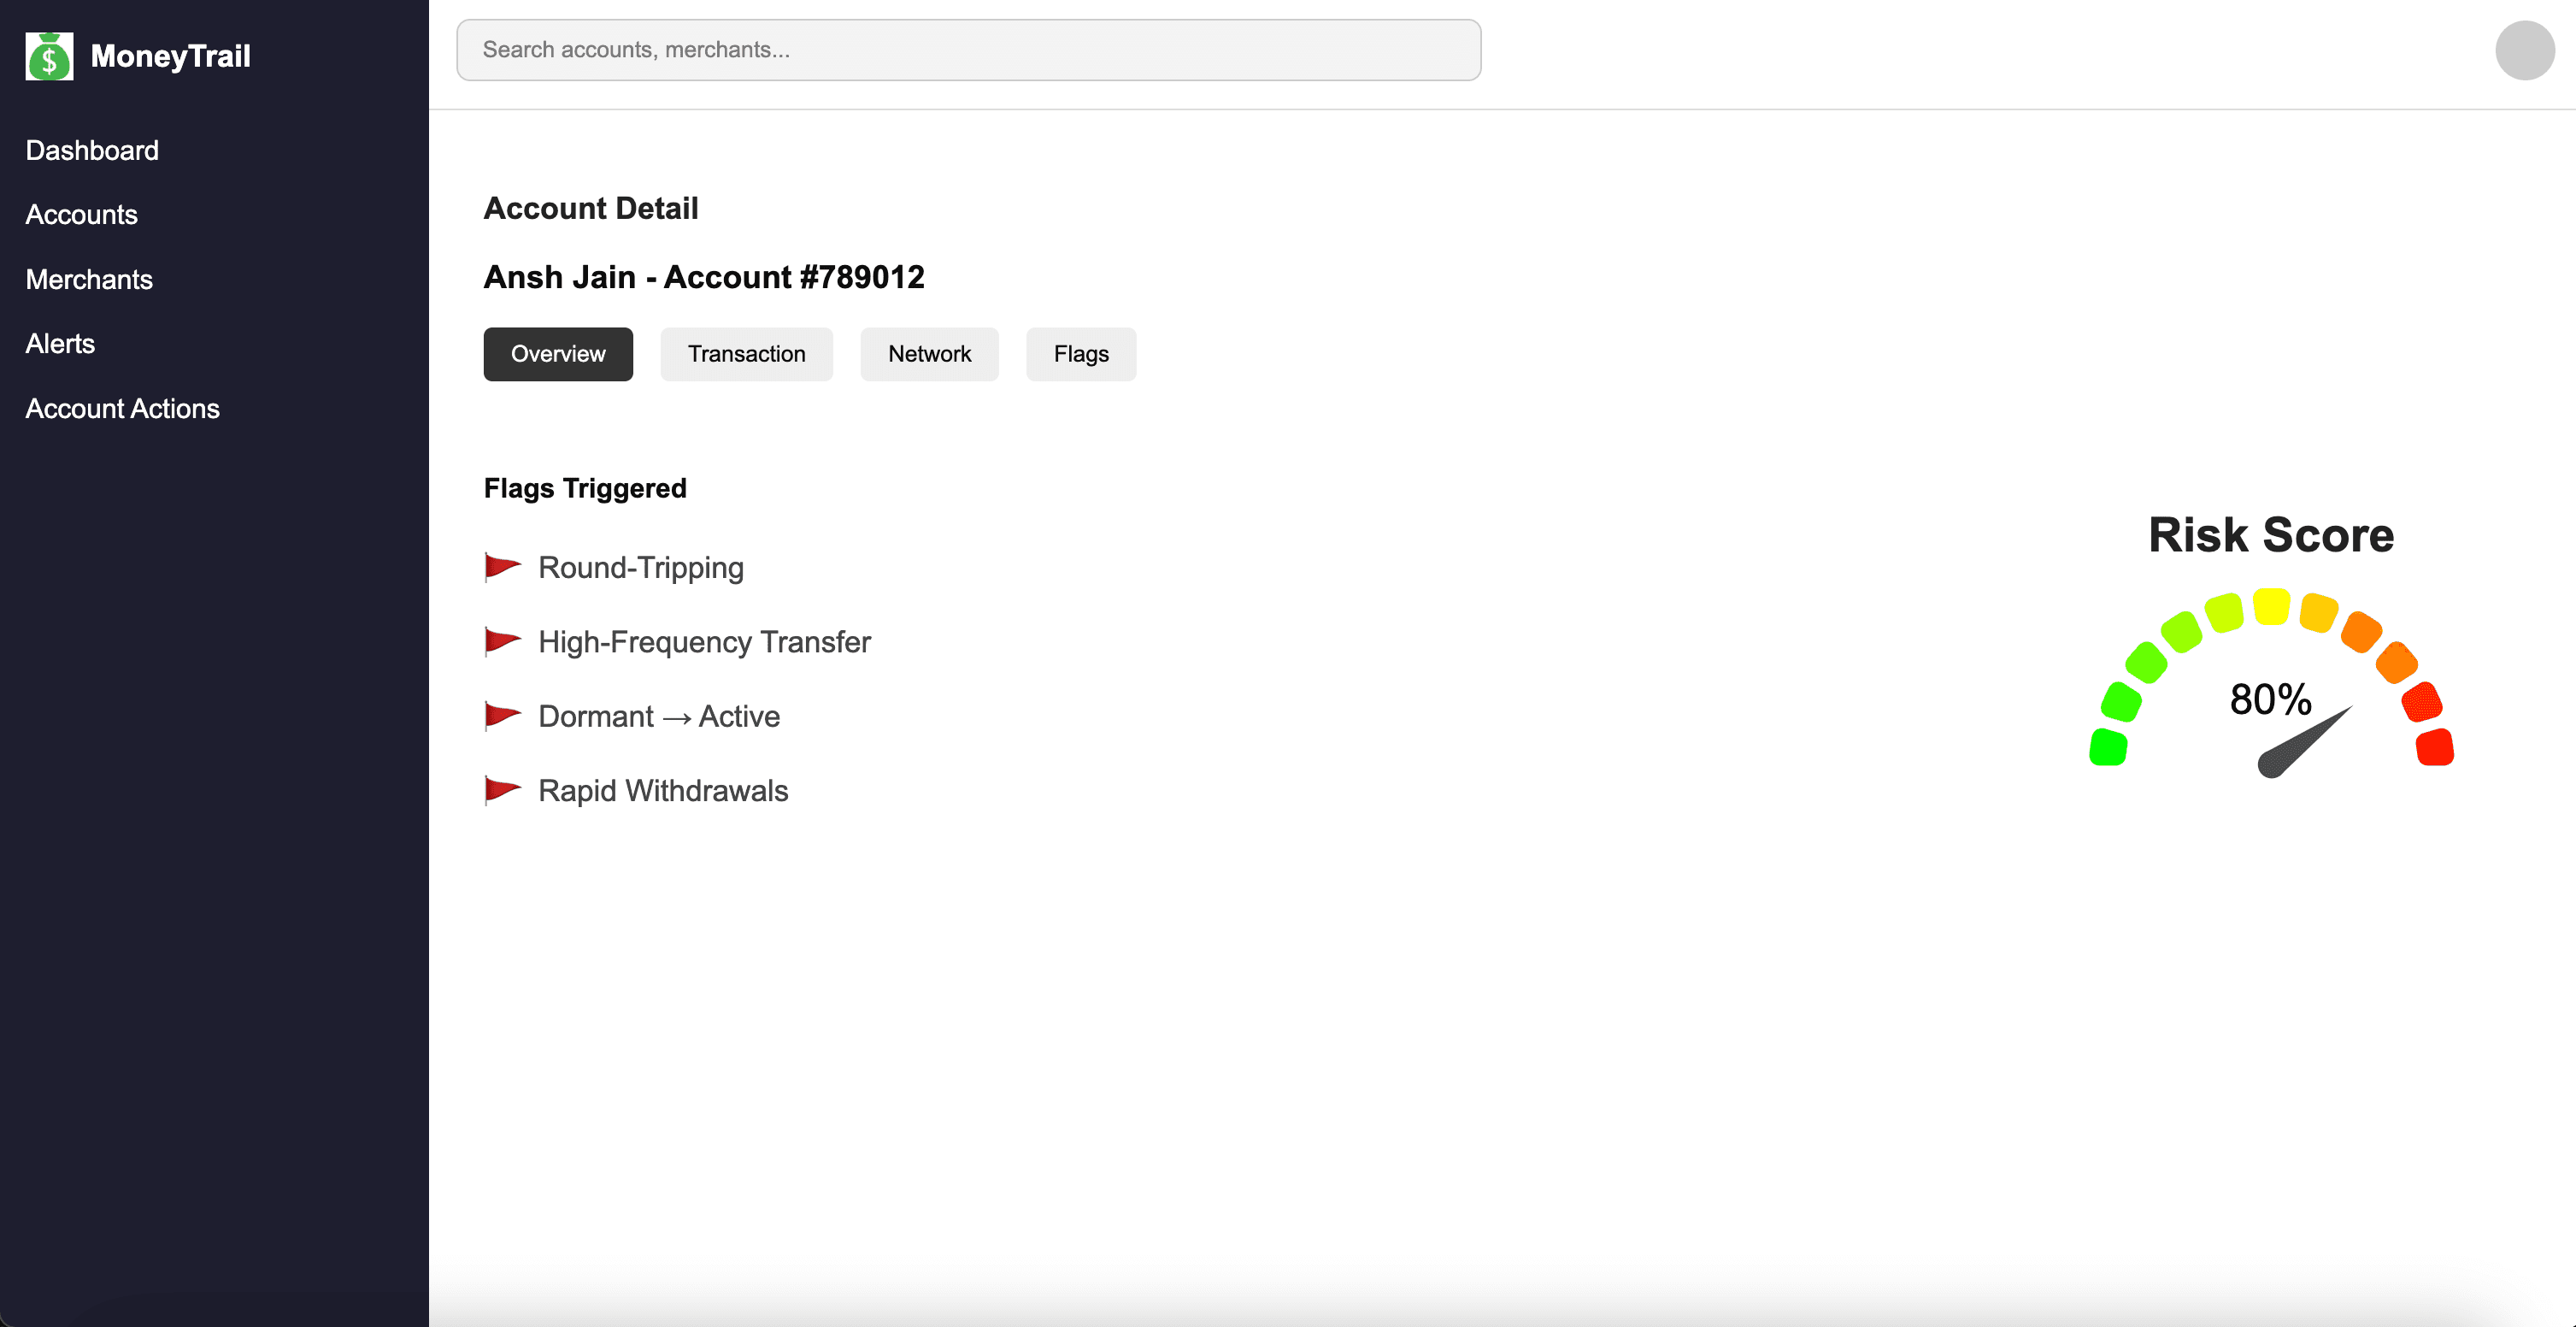Select the Overview tab
Image resolution: width=2576 pixels, height=1327 pixels.
(x=557, y=353)
